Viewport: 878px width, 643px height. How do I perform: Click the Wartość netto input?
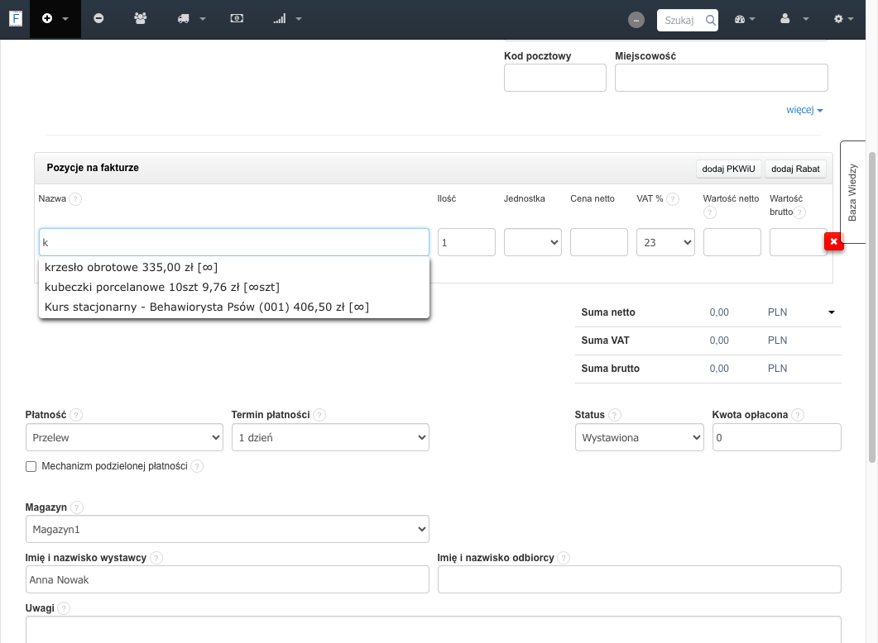tap(732, 242)
